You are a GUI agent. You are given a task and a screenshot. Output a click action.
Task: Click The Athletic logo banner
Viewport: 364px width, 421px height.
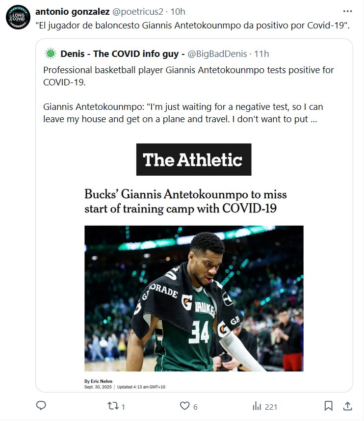(193, 159)
